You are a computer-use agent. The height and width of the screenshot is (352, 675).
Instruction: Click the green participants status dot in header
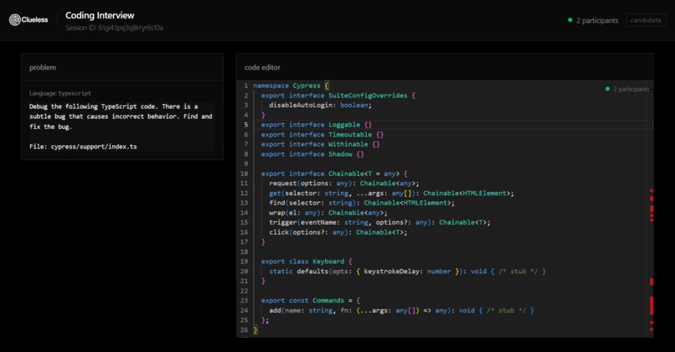point(570,20)
